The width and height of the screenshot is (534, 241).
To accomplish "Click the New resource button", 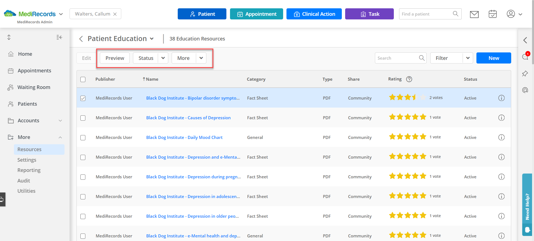I will pos(494,58).
